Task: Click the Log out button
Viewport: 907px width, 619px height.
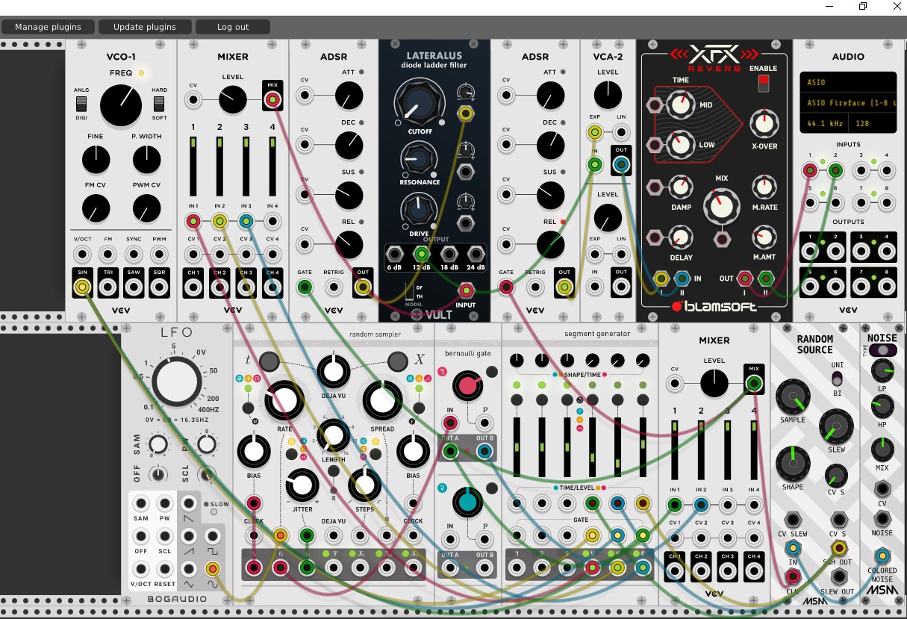Action: coord(233,27)
